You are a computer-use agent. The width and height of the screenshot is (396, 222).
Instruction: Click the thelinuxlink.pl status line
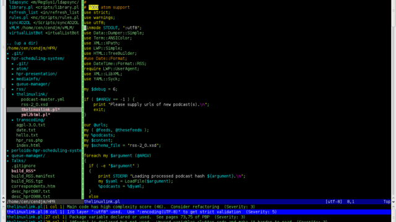pyautogui.click(x=102, y=202)
